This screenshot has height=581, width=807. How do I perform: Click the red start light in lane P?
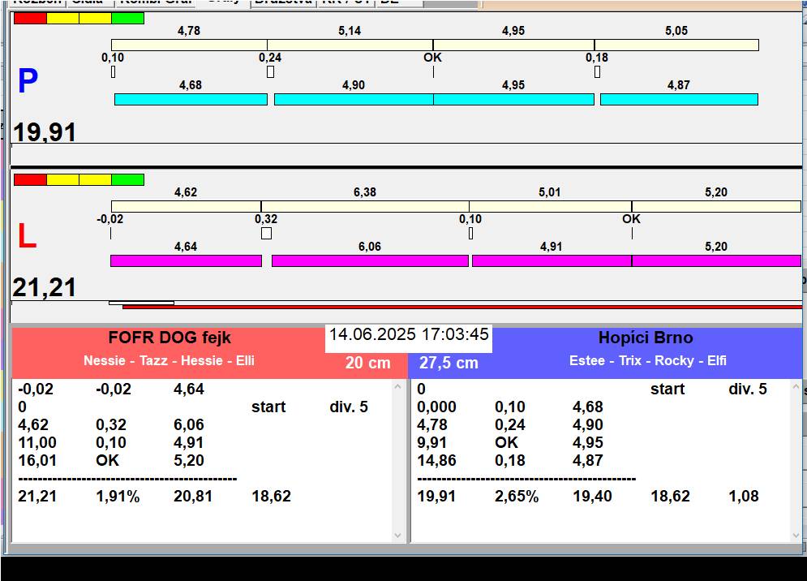click(x=30, y=18)
